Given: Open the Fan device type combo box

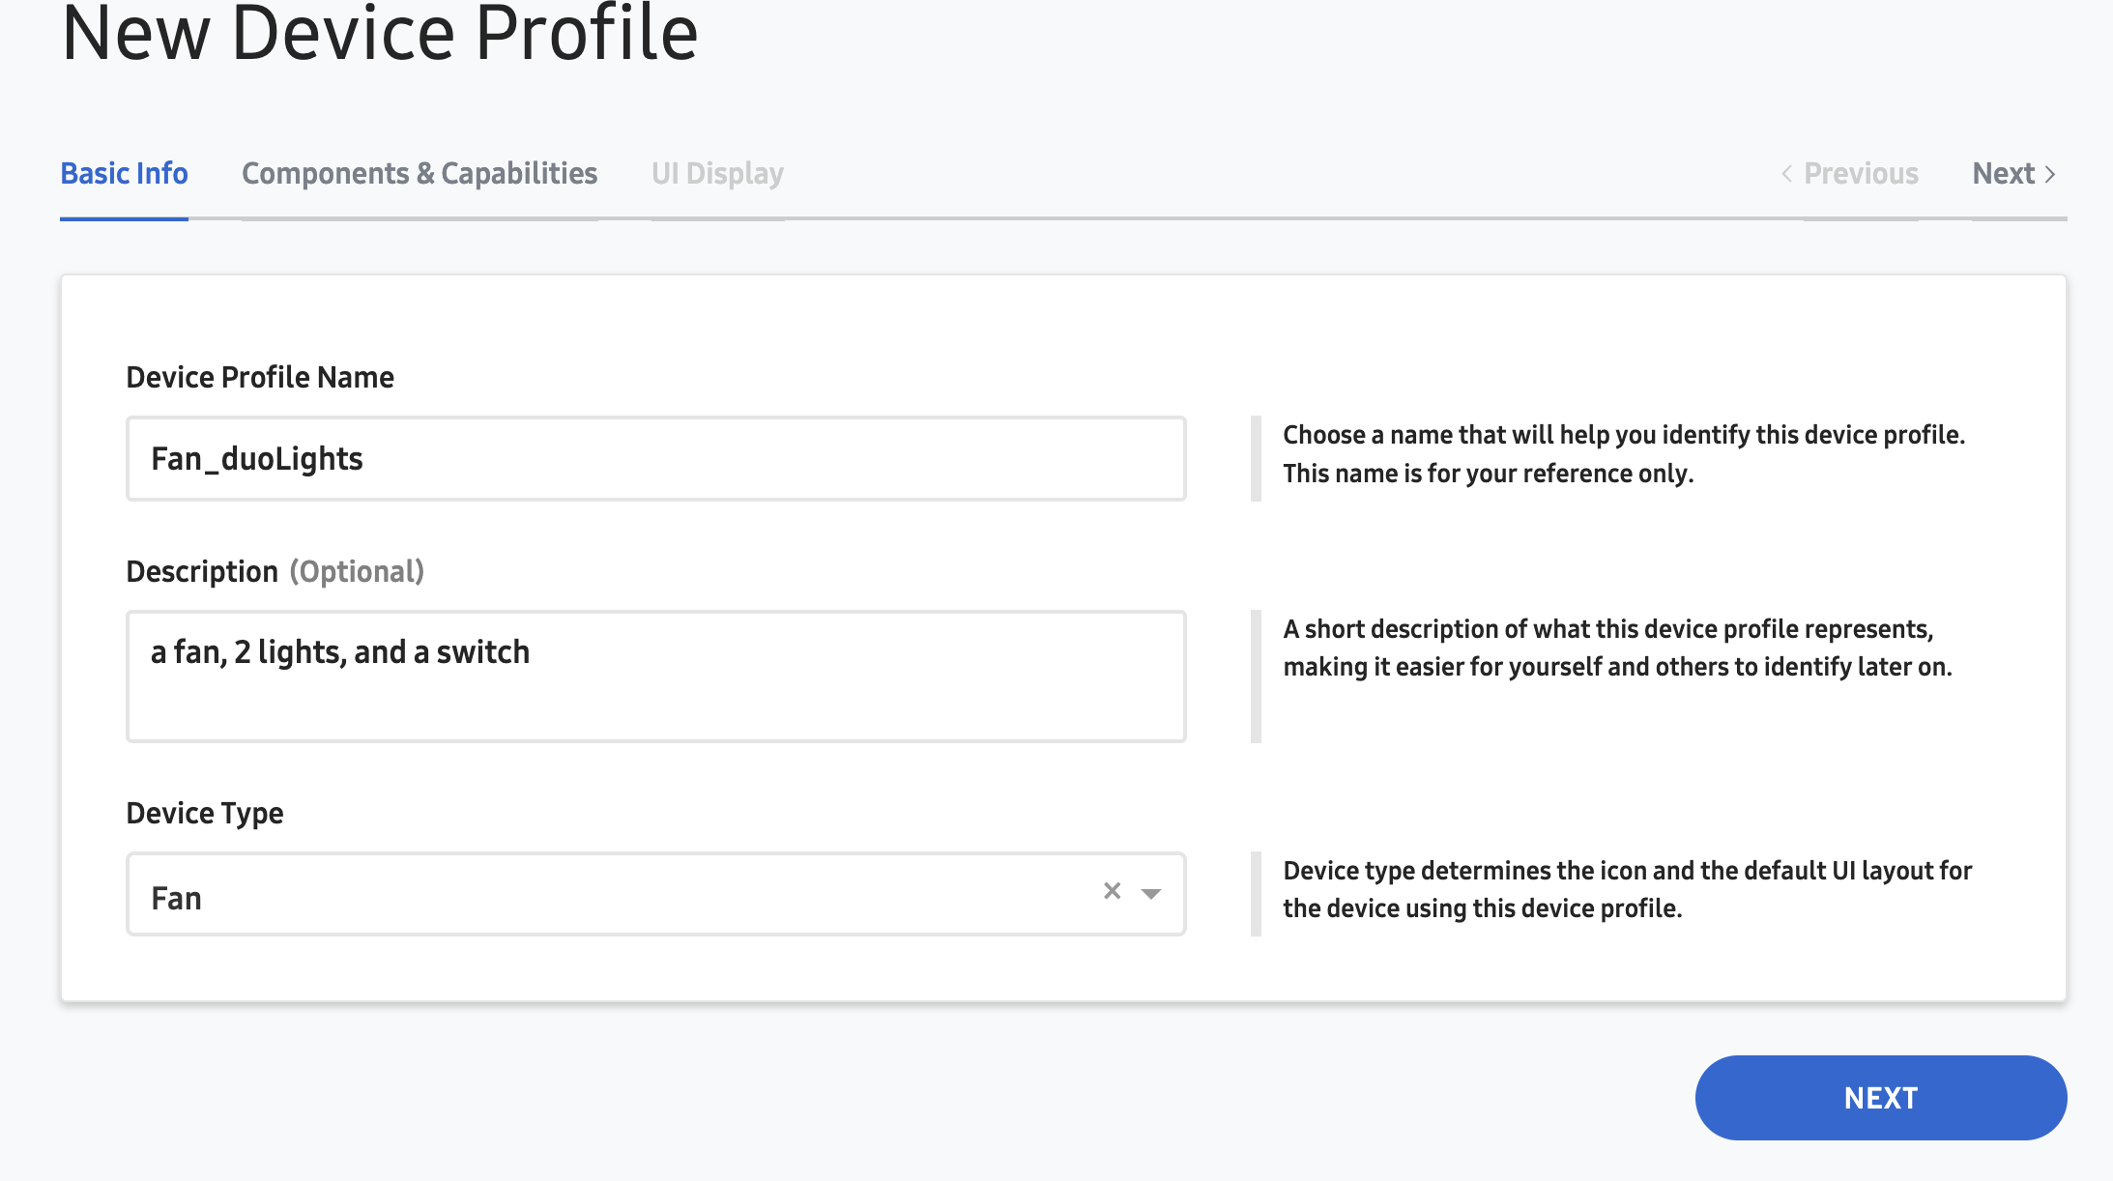Looking at the screenshot, I should 655,894.
